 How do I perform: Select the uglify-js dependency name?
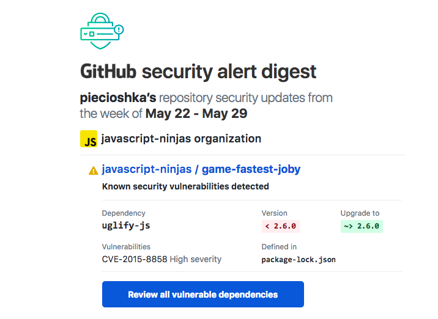[x=126, y=226]
